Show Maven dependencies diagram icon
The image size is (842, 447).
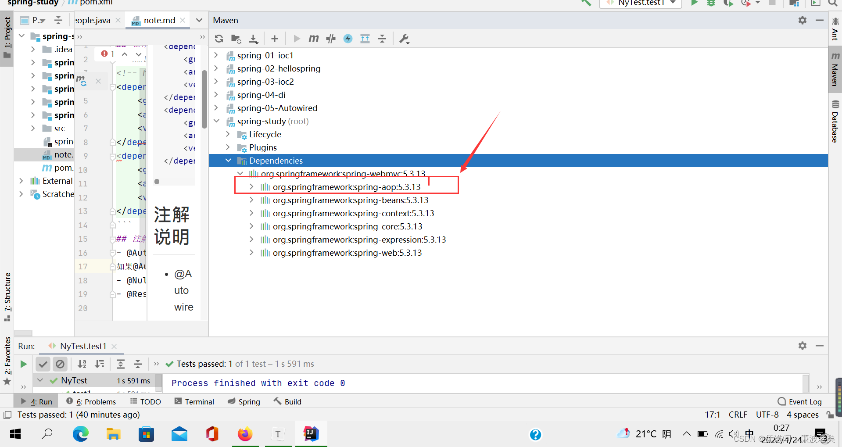[x=365, y=39]
